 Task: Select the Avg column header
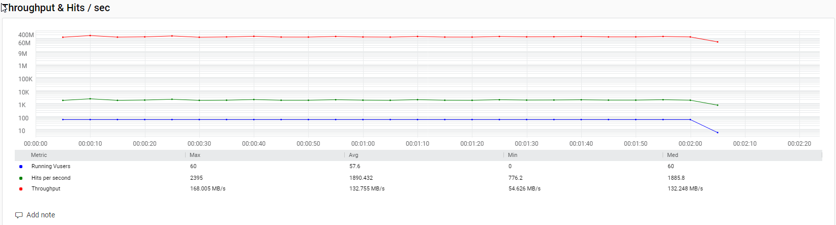coord(353,155)
